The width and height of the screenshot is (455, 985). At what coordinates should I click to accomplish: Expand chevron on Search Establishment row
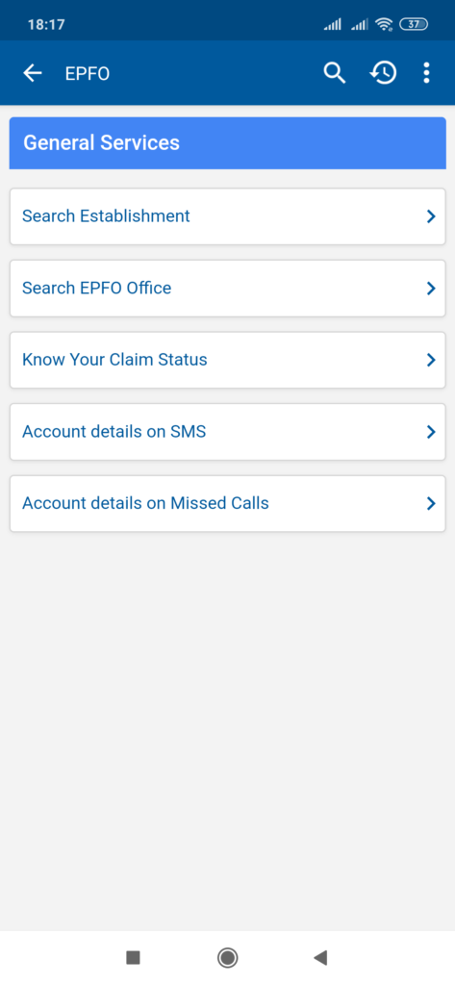pos(431,216)
